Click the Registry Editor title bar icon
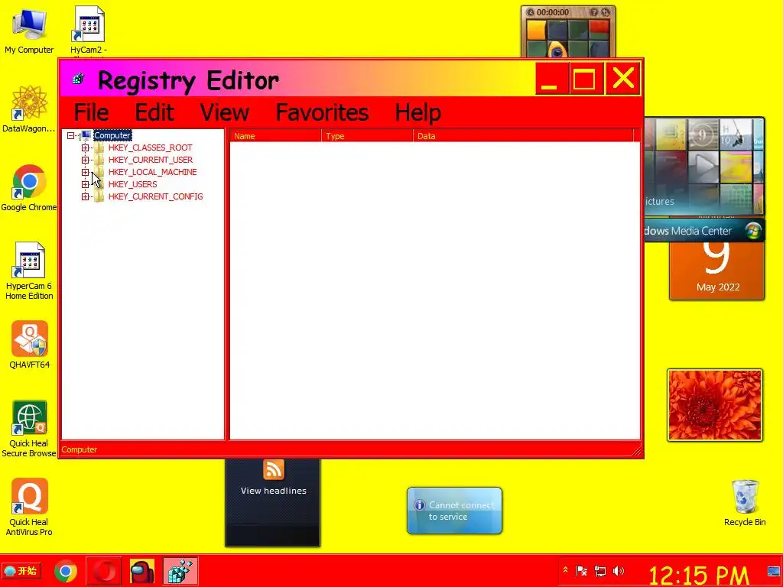The width and height of the screenshot is (783, 587). click(79, 79)
